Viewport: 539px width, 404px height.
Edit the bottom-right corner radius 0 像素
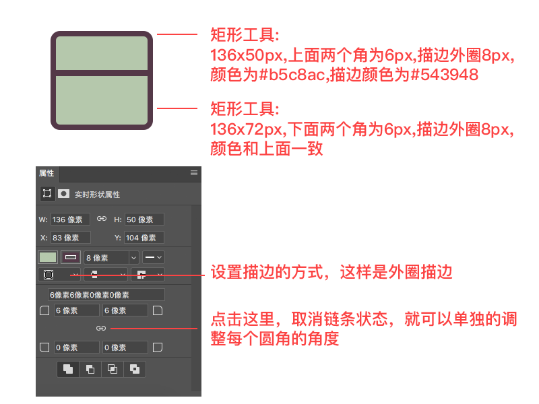(x=125, y=347)
